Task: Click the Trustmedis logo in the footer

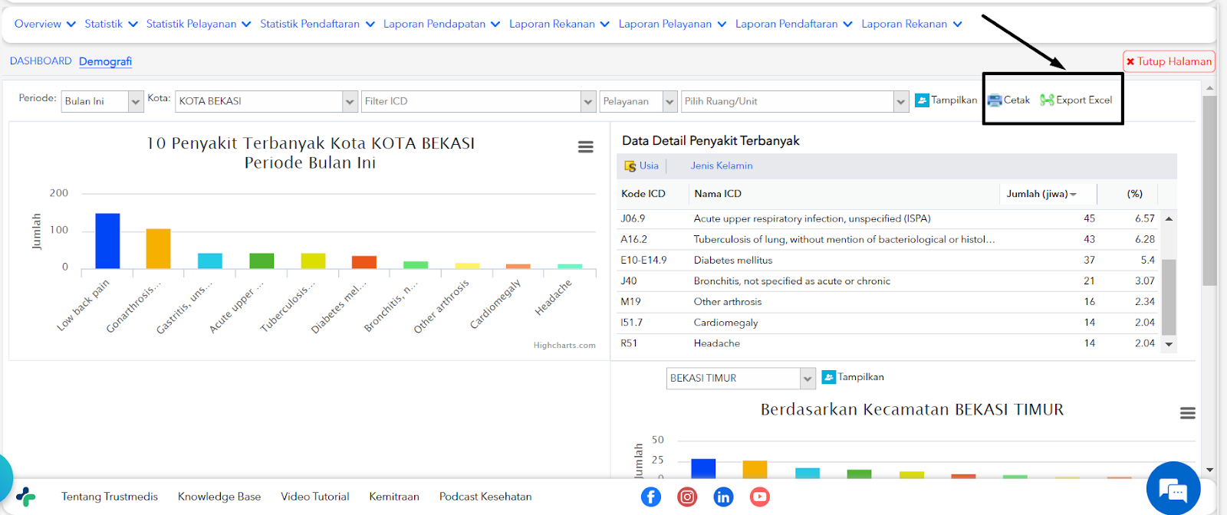Action: point(26,497)
